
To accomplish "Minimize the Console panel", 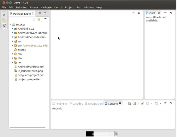I will 165,103.
